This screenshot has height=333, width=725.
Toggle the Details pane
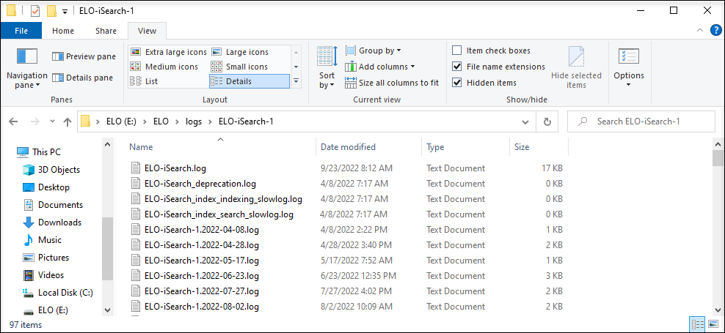click(83, 78)
